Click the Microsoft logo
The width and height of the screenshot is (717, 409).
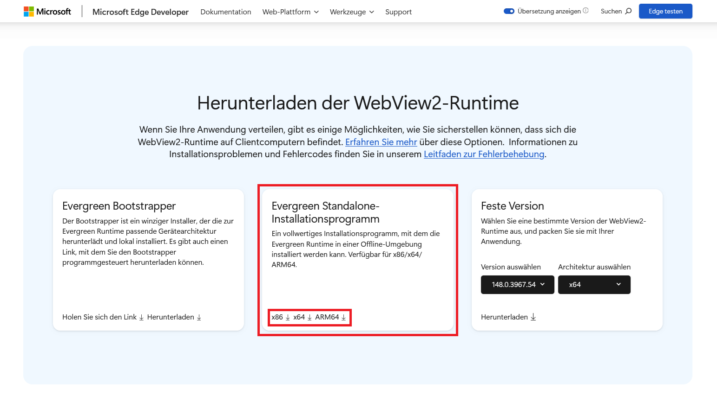[x=47, y=12]
